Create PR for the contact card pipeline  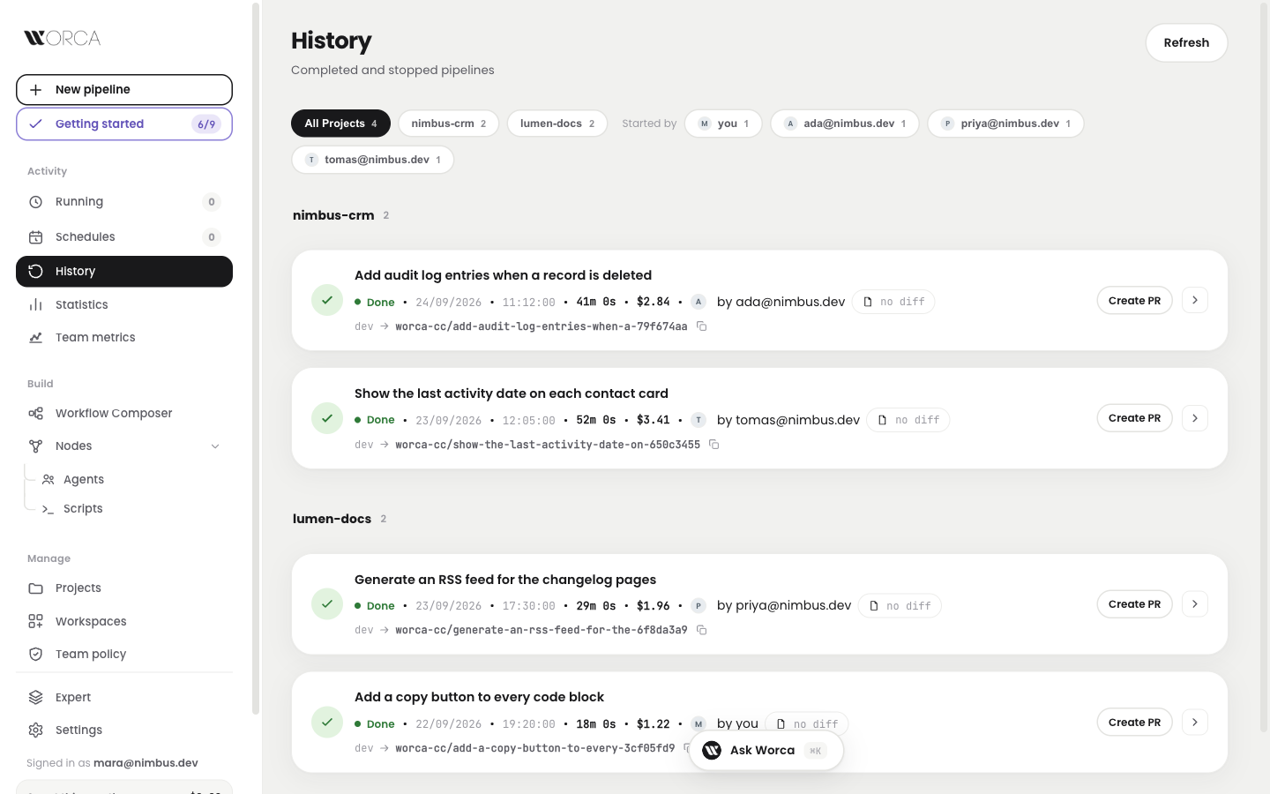pos(1134,418)
